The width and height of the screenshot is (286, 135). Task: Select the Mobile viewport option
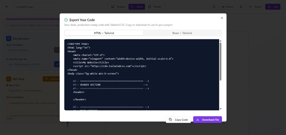155,7
